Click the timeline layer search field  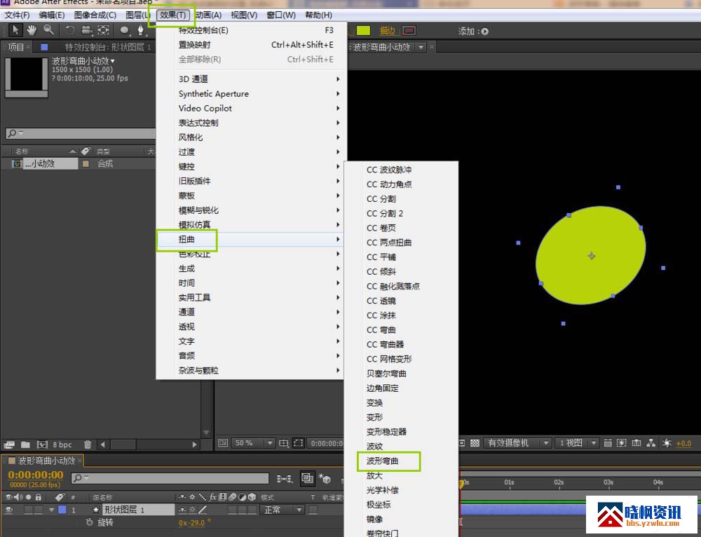click(x=170, y=478)
